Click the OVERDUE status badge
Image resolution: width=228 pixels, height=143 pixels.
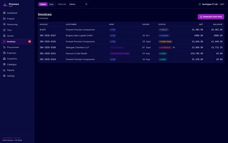[x=165, y=48]
